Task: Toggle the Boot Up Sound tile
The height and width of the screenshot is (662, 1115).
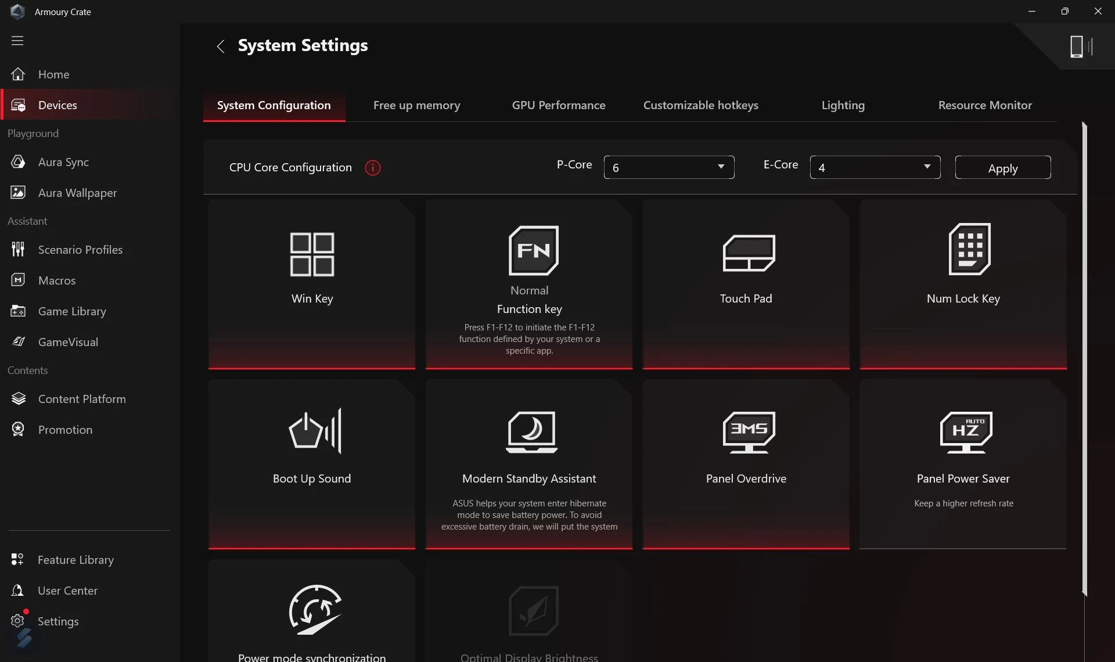Action: (312, 465)
